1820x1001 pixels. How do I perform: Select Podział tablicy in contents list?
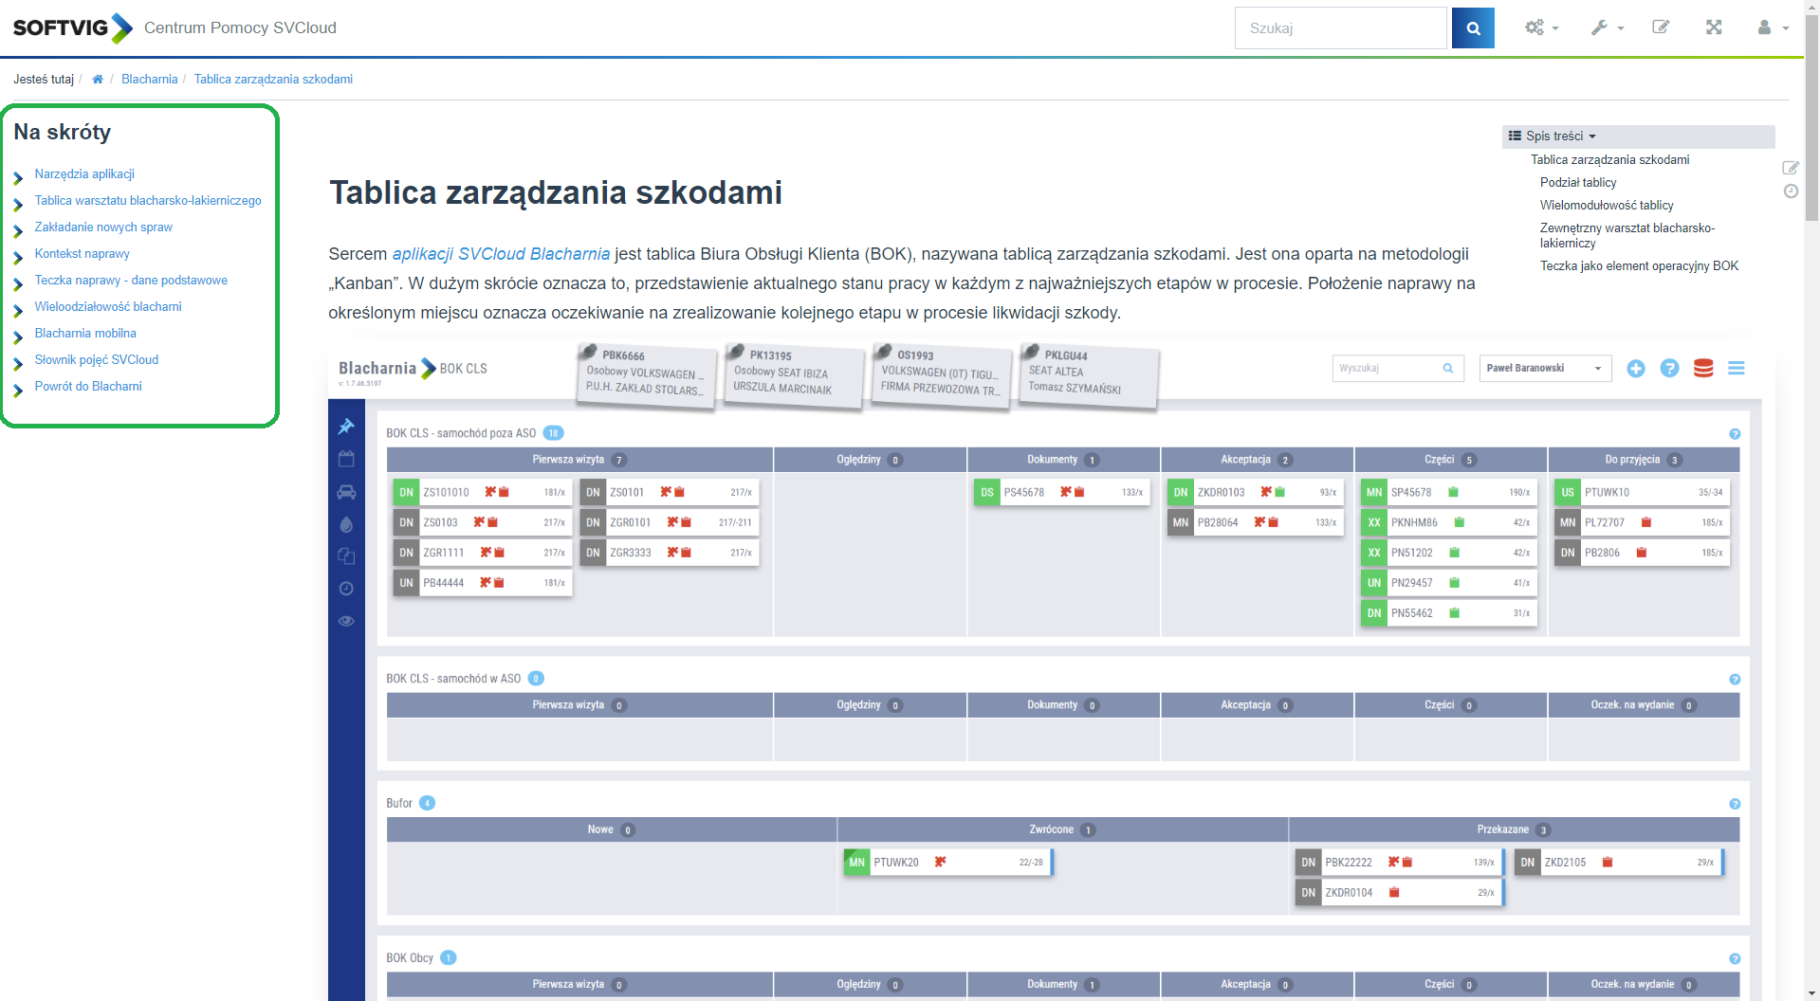(1577, 183)
